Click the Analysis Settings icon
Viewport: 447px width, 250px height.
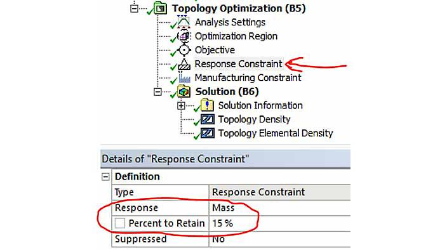(183, 22)
